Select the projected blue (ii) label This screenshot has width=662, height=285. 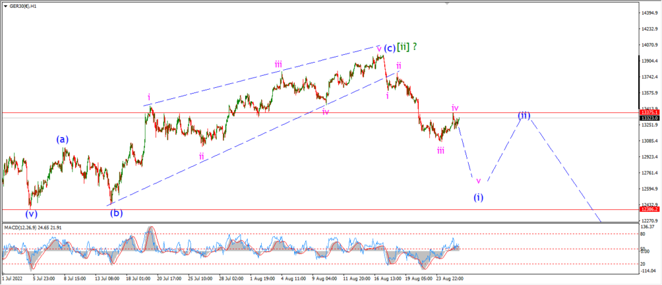point(524,115)
